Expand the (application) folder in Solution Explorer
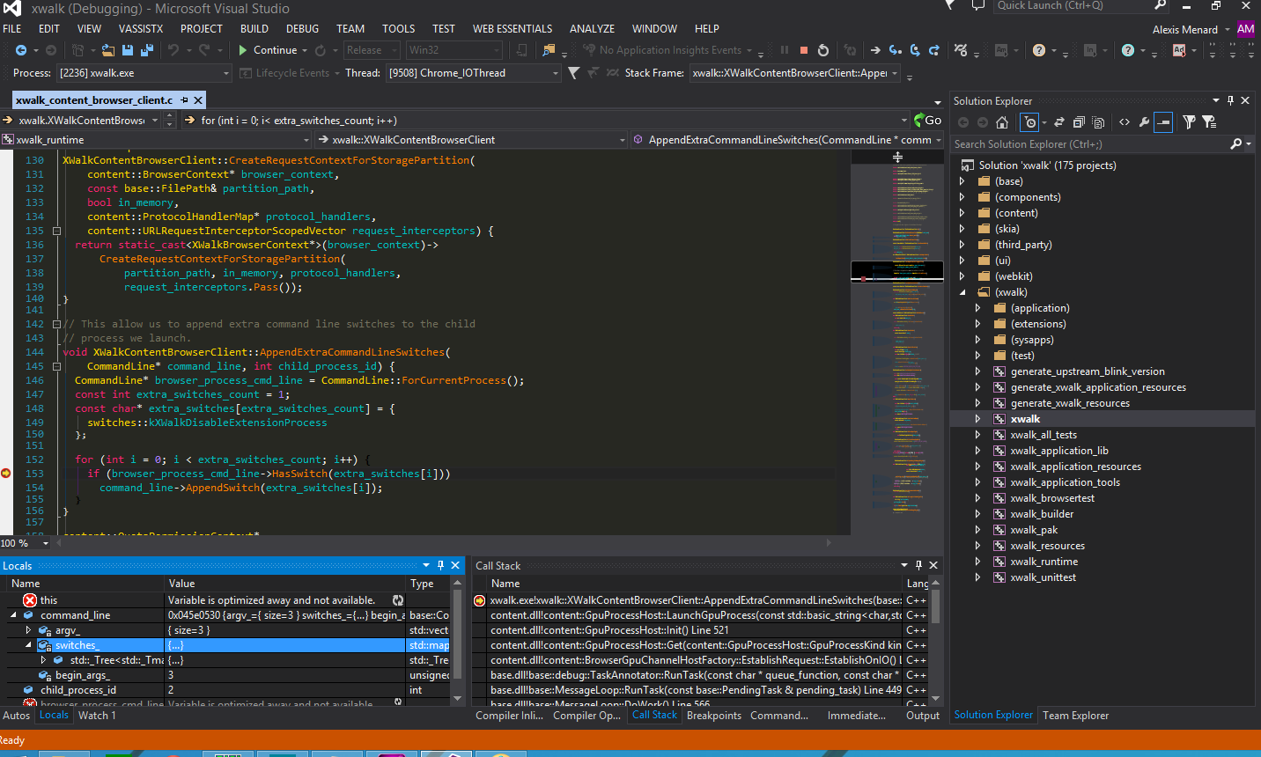1261x757 pixels. 977,308
